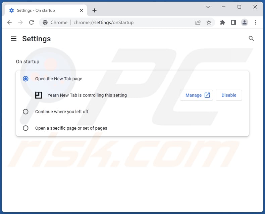The height and width of the screenshot is (214, 265).
Task: Expand the Settings hamburger menu
Action: pos(13,39)
